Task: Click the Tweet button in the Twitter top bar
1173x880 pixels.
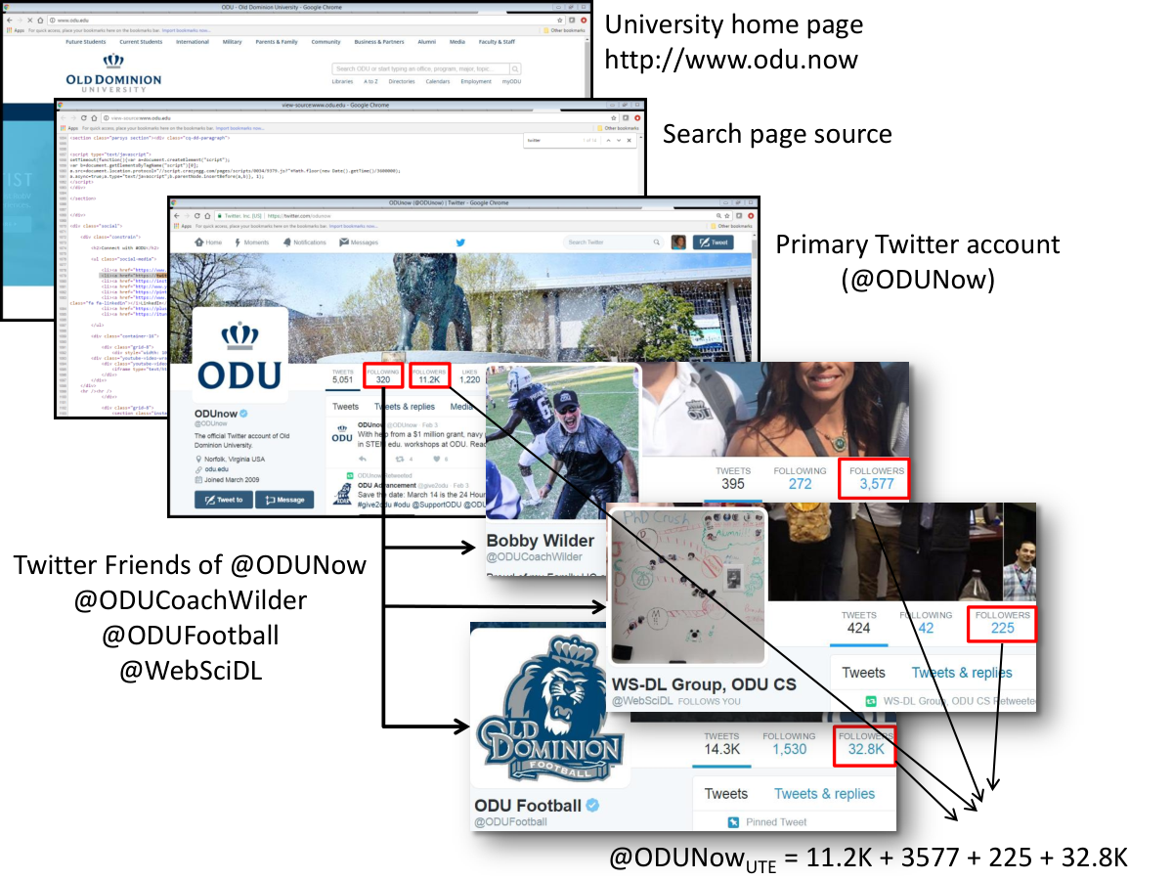Action: tap(713, 242)
